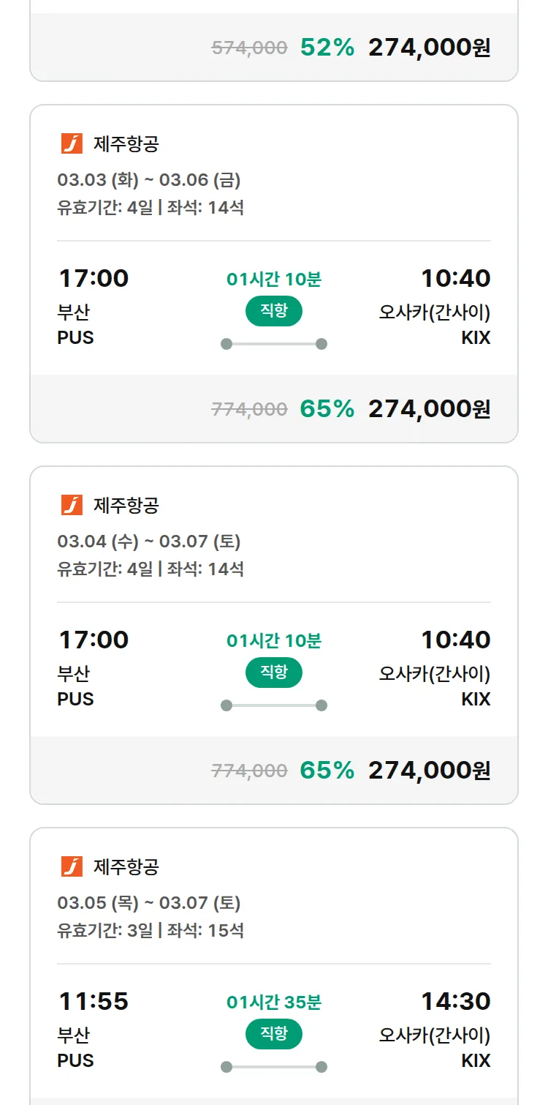This screenshot has height=1105, width=548.
Task: Click Jeju Air logo in 03.05 flight card
Action: point(72,866)
